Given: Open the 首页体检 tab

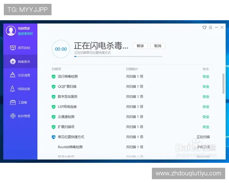Looking at the screenshot, I should point(20,48).
